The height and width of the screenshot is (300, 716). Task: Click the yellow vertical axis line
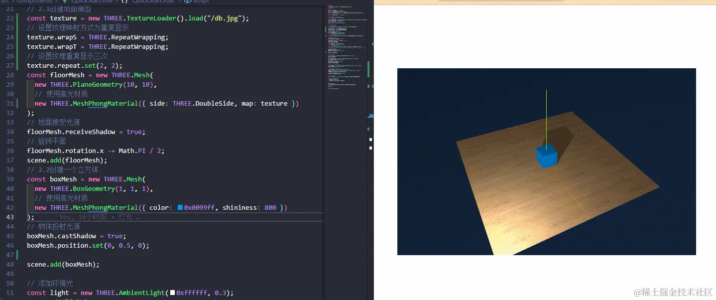[x=546, y=115]
